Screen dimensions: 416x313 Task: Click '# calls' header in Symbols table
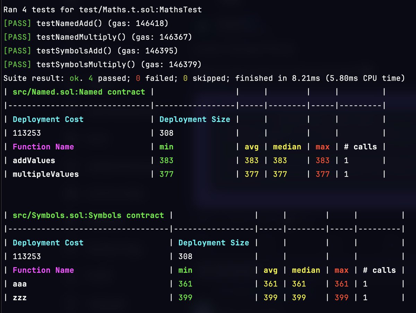379,270
